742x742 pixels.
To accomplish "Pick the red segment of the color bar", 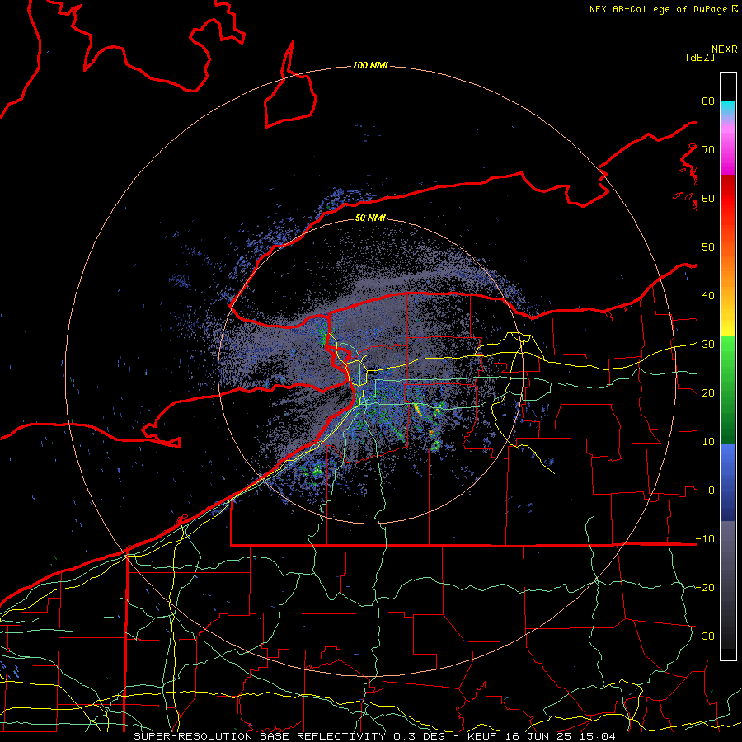I will click(x=728, y=199).
